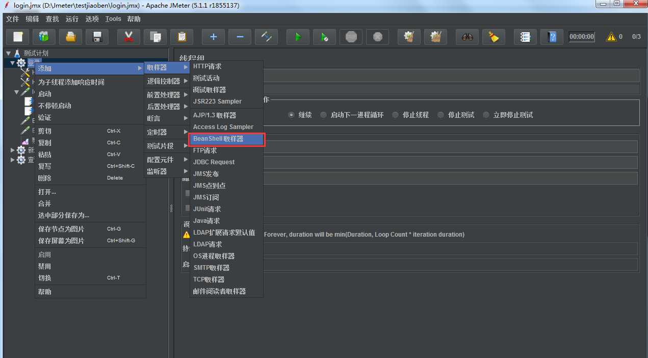Open the Function helper dialog icon
Image resolution: width=648 pixels, height=358 pixels.
pyautogui.click(x=525, y=37)
